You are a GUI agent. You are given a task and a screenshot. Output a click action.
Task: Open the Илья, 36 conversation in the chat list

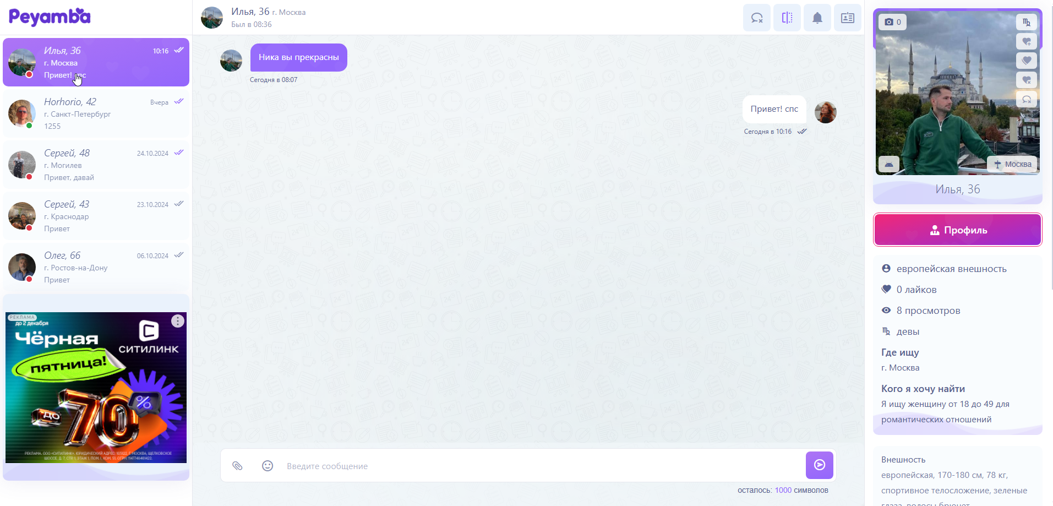(x=96, y=62)
